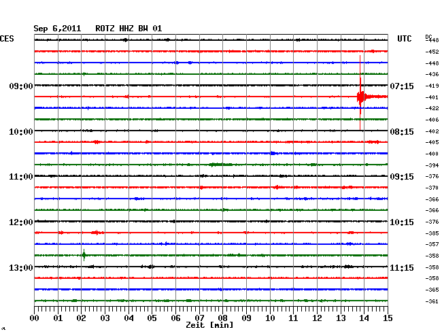Click the 08:15 UTC time label
The width and height of the screenshot is (442, 336).
tap(402, 132)
